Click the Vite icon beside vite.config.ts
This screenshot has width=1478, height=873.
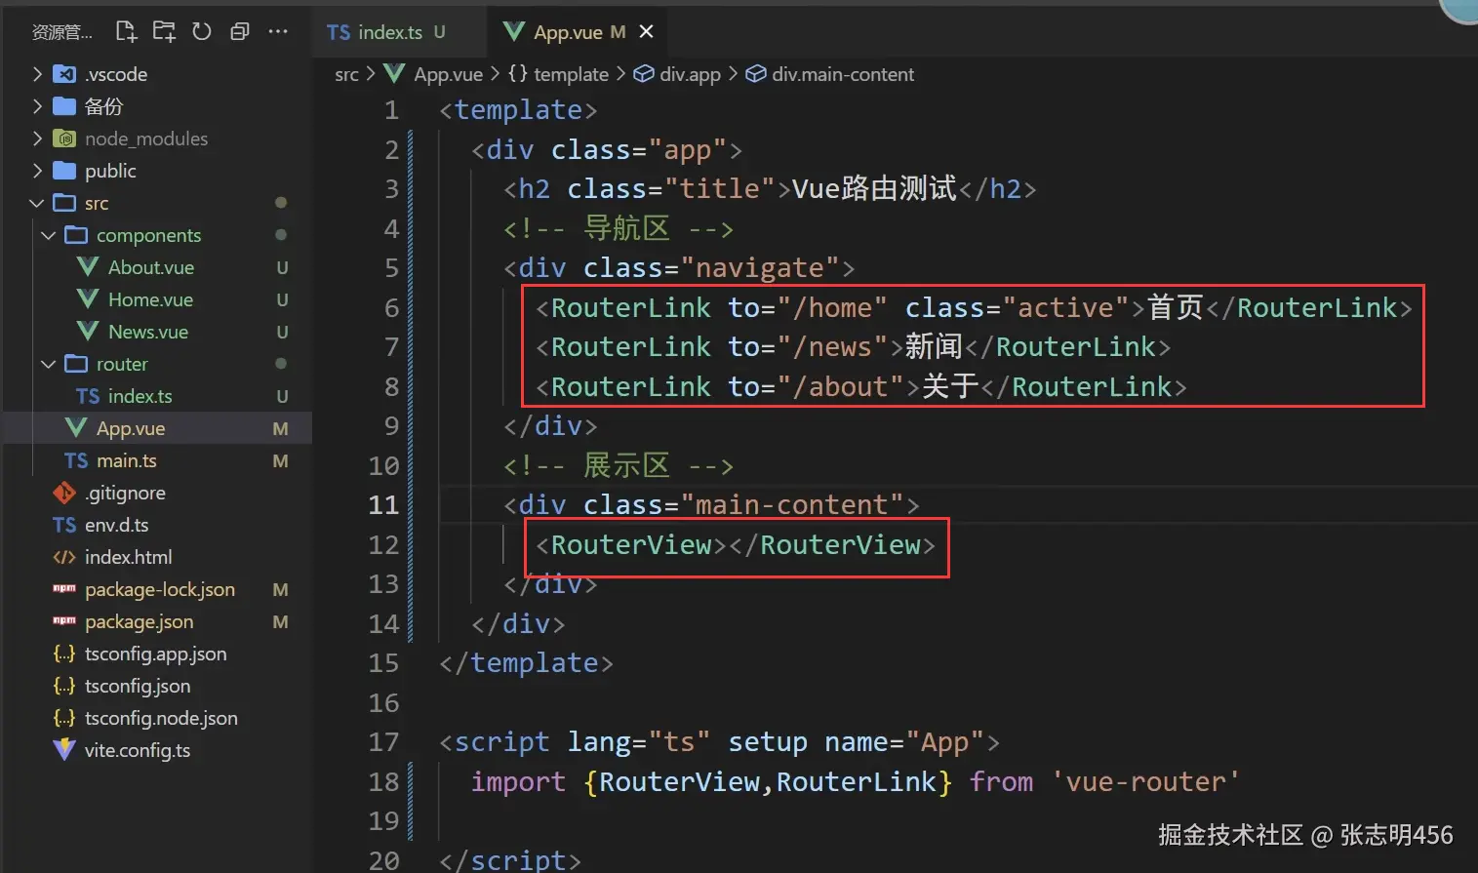64,750
